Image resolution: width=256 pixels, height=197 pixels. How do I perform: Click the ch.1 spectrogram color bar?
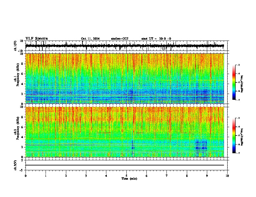[234, 82]
